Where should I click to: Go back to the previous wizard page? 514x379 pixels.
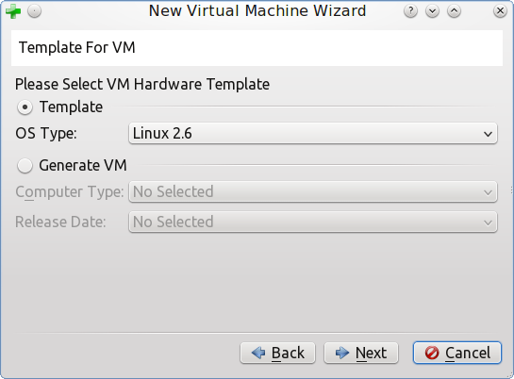pos(277,353)
